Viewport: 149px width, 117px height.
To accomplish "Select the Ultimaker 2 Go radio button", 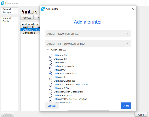I will pos(50,88).
